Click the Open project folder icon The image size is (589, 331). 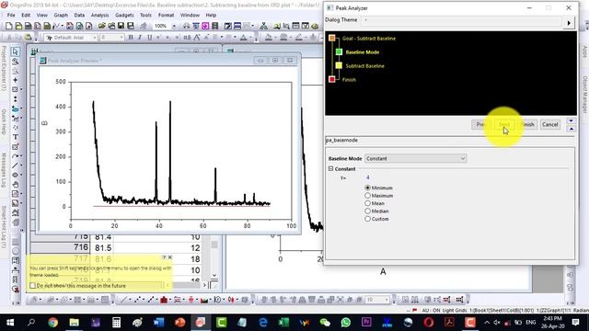[102, 26]
